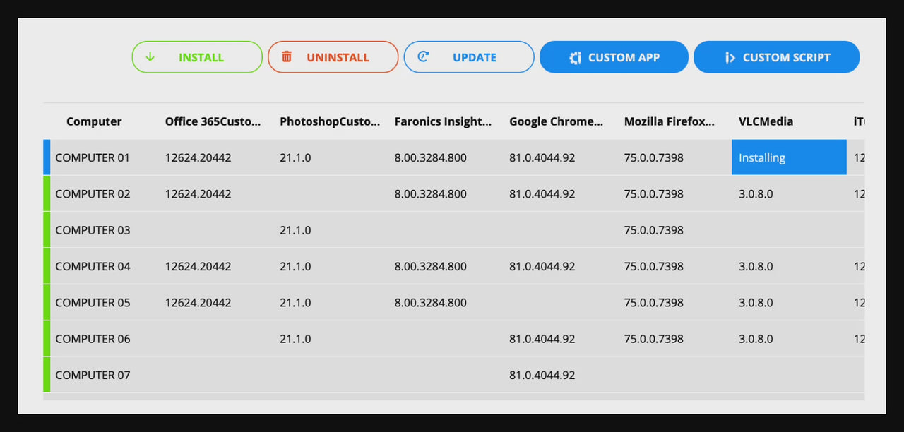Click the gear icon on Custom App
Viewport: 904px width, 432px height.
click(576, 58)
